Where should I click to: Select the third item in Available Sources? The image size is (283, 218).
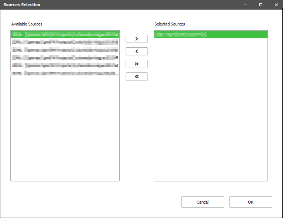tap(65, 50)
